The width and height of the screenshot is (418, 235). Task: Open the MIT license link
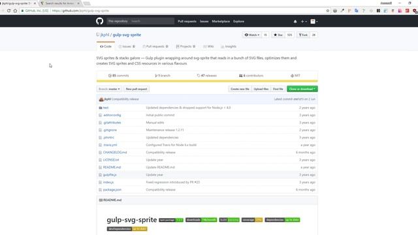[295, 76]
